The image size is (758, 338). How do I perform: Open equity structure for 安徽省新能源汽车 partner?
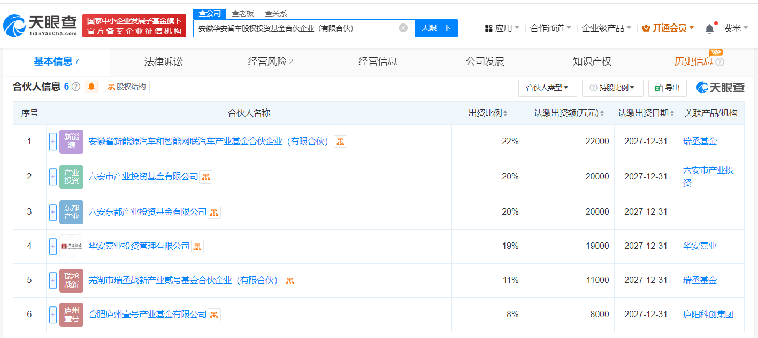[341, 142]
